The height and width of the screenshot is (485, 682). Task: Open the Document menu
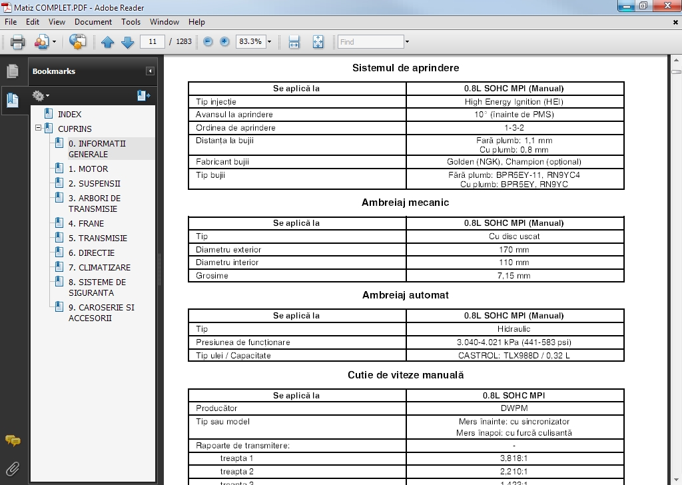93,22
